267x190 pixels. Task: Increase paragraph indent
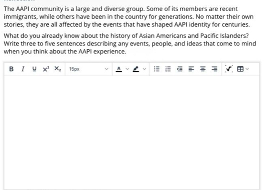(x=180, y=69)
